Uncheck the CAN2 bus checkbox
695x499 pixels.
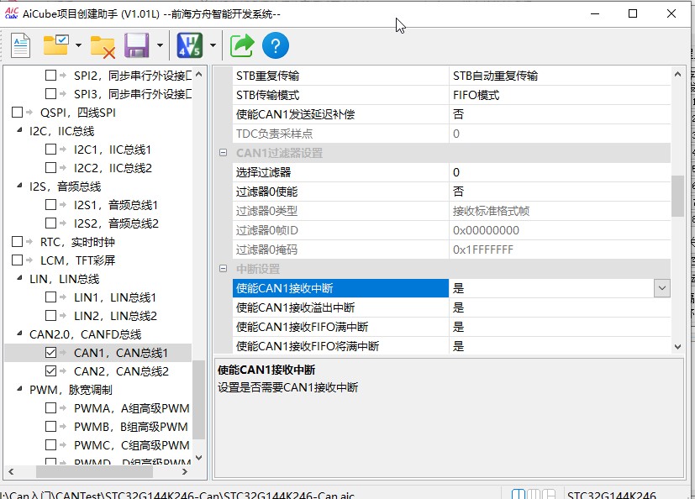50,371
